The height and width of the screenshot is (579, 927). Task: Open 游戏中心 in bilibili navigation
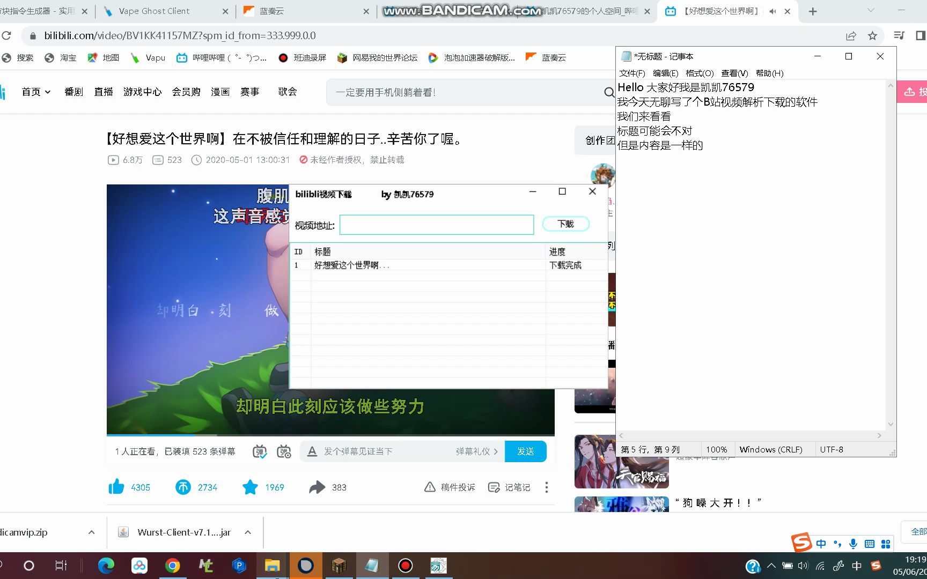[142, 92]
